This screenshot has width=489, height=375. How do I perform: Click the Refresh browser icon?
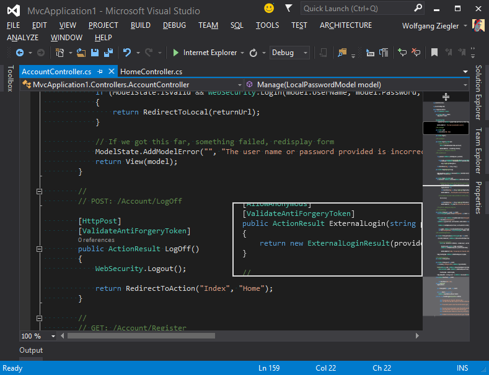(x=253, y=53)
